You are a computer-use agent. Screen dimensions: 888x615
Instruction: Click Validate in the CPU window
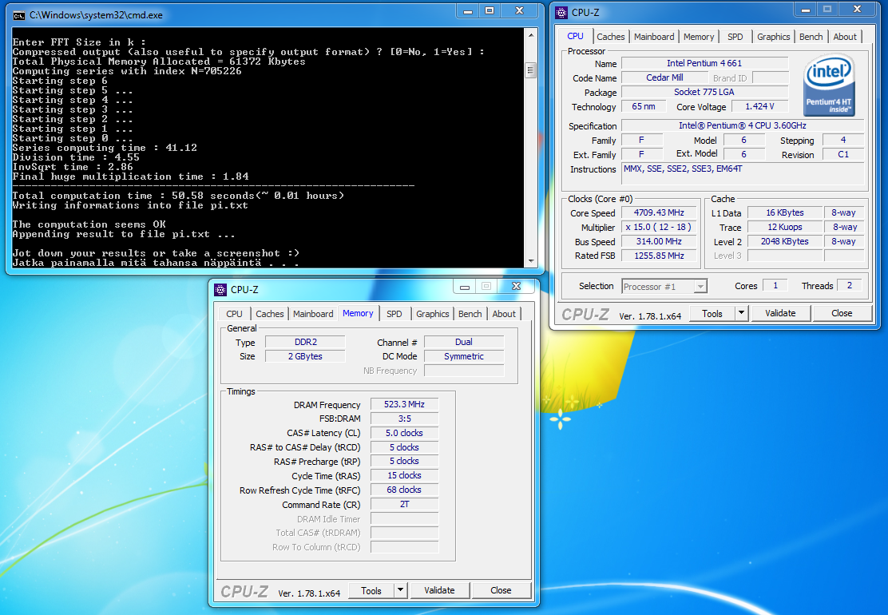tap(780, 313)
